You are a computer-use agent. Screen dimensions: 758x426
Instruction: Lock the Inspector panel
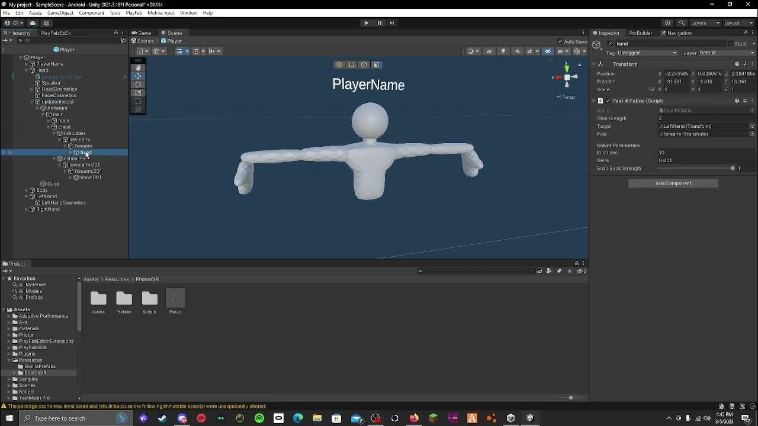click(744, 33)
